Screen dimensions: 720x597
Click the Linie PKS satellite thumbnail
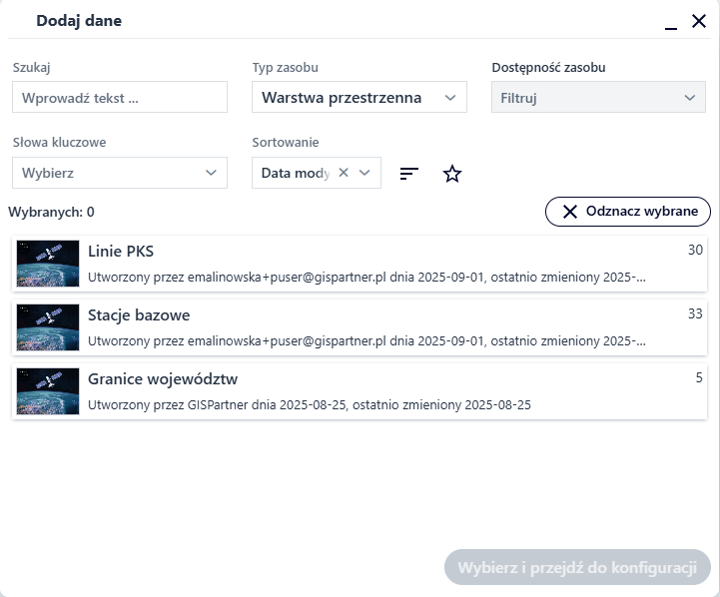click(48, 264)
